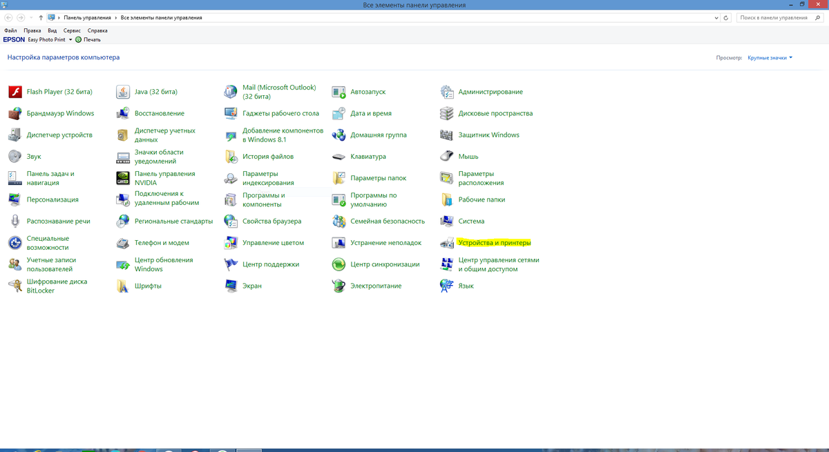829x452 pixels.
Task: Open the Программы и компоненты link
Action: click(264, 200)
